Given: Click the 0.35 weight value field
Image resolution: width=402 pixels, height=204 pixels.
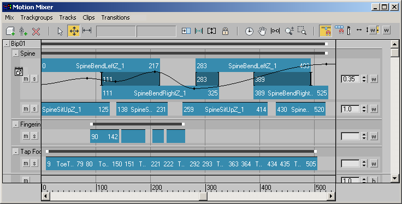Looking at the screenshot, I should click(351, 79).
